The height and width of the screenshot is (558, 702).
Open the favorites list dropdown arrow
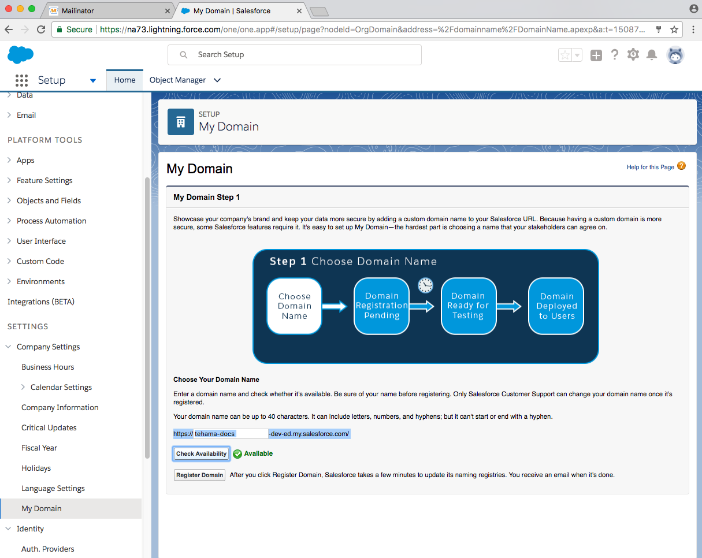tap(577, 55)
